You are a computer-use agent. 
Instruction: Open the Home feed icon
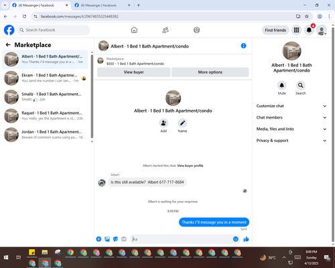134,30
